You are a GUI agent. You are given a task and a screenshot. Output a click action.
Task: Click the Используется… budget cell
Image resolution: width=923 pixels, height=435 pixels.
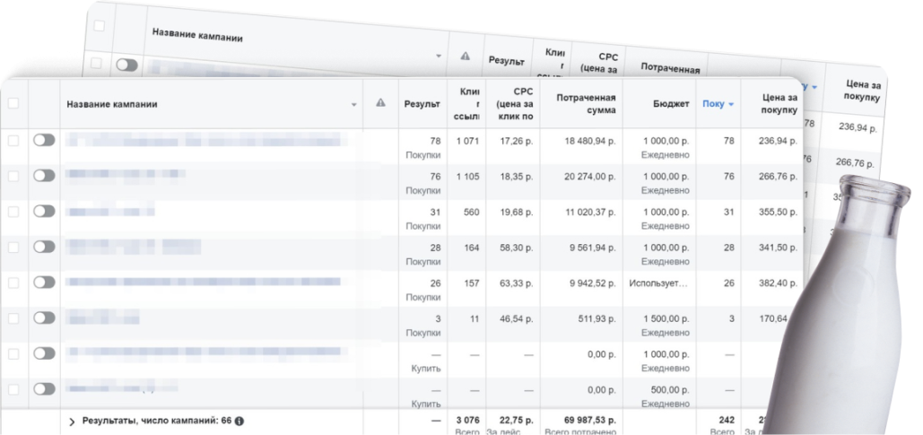point(658,283)
